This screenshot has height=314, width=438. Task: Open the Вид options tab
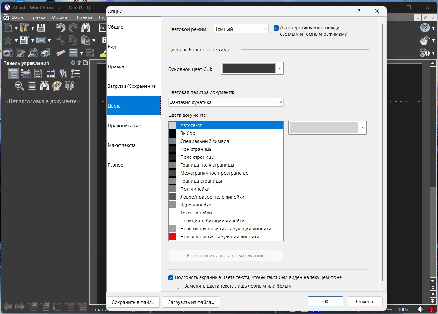(x=134, y=47)
